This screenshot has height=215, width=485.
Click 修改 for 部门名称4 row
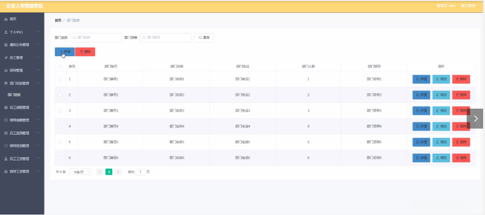point(441,127)
